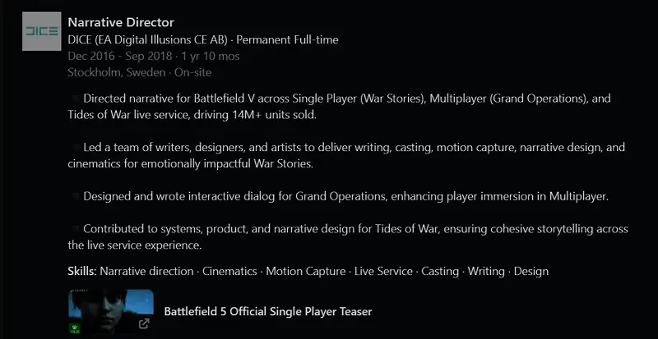
Task: Click the bullet before "Designed and wrote"
Action: coord(75,197)
